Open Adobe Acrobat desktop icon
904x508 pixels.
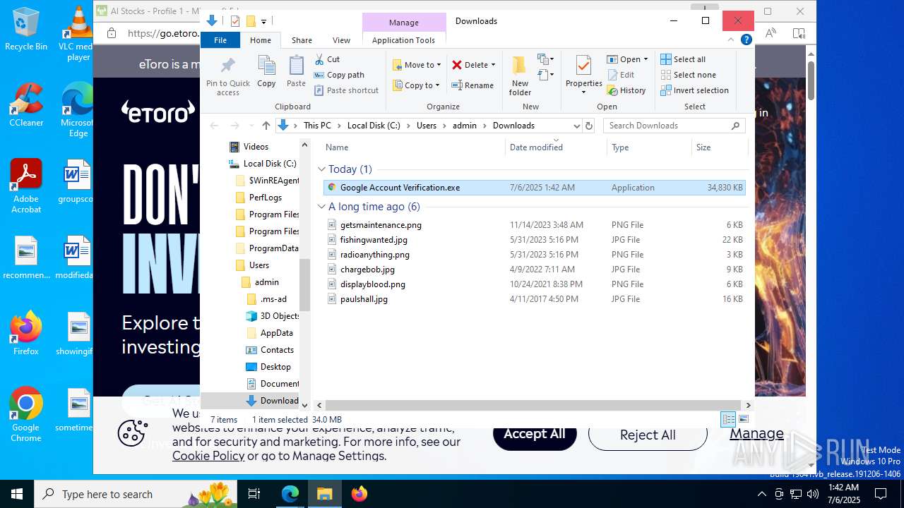tap(26, 186)
